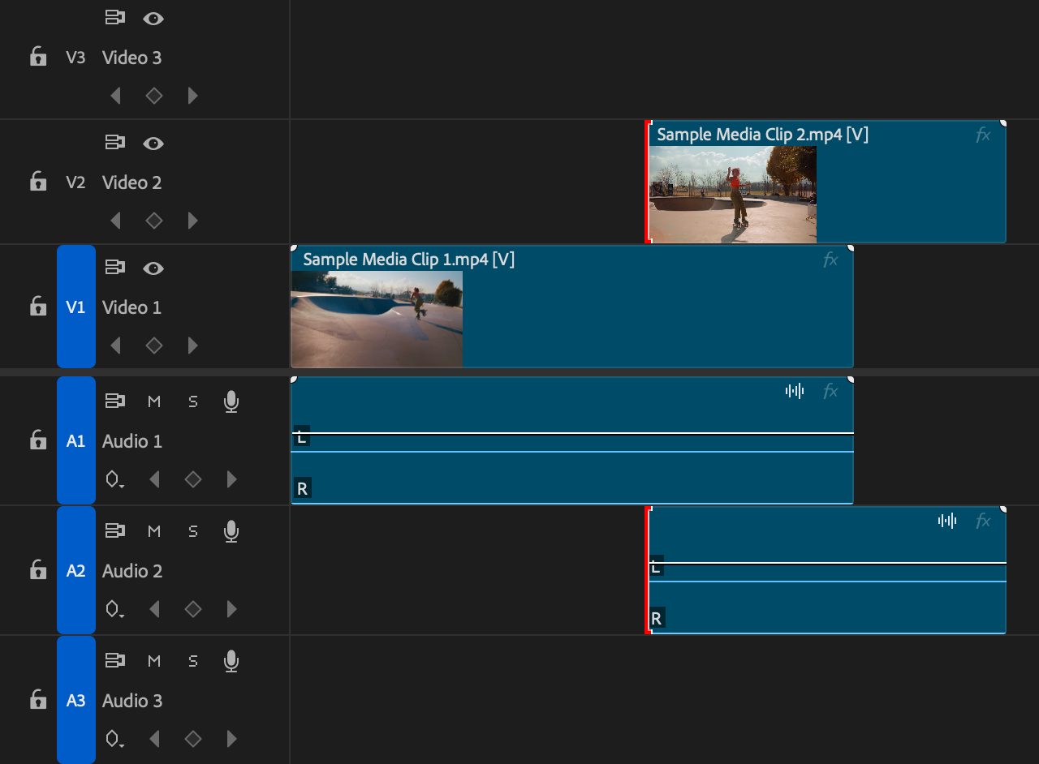Image resolution: width=1039 pixels, height=764 pixels.
Task: Toggle lock on Video 3 track
Action: [37, 57]
